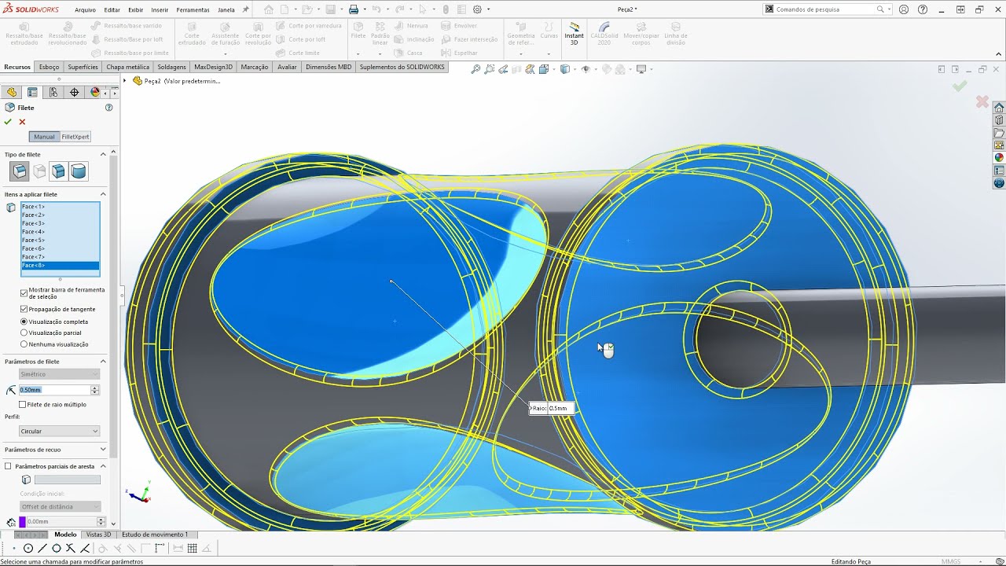The height and width of the screenshot is (566, 1006).
Task: Click the purple color swatch at panel bottom
Action: [x=22, y=522]
